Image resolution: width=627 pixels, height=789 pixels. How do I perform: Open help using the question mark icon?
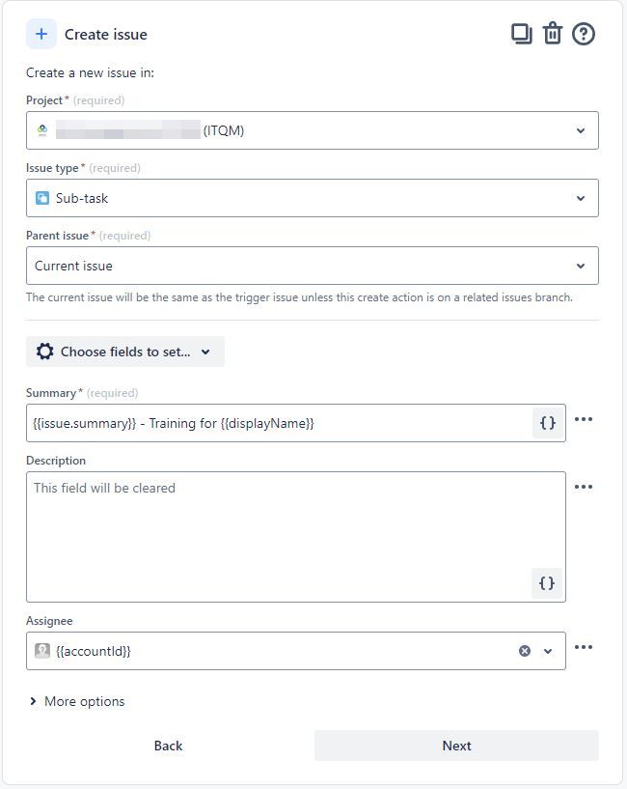pyautogui.click(x=585, y=33)
